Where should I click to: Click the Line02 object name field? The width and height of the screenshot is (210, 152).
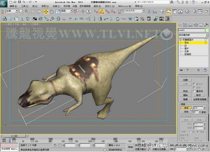point(192,30)
